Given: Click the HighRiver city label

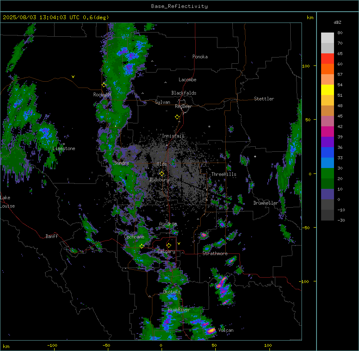Looking at the screenshot, I should (x=179, y=310).
